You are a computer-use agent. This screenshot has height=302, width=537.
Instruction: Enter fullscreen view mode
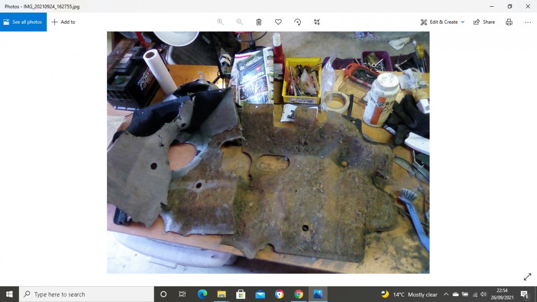point(527,276)
